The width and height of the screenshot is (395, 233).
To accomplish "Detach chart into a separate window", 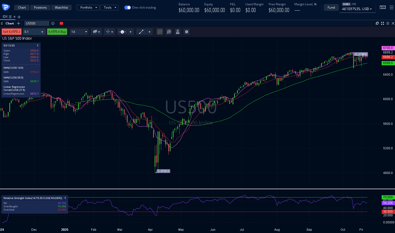I will click(377, 23).
